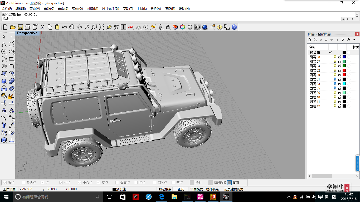Open the 文件(F) menu
Screen dimensions: 360x202
(x=7, y=9)
